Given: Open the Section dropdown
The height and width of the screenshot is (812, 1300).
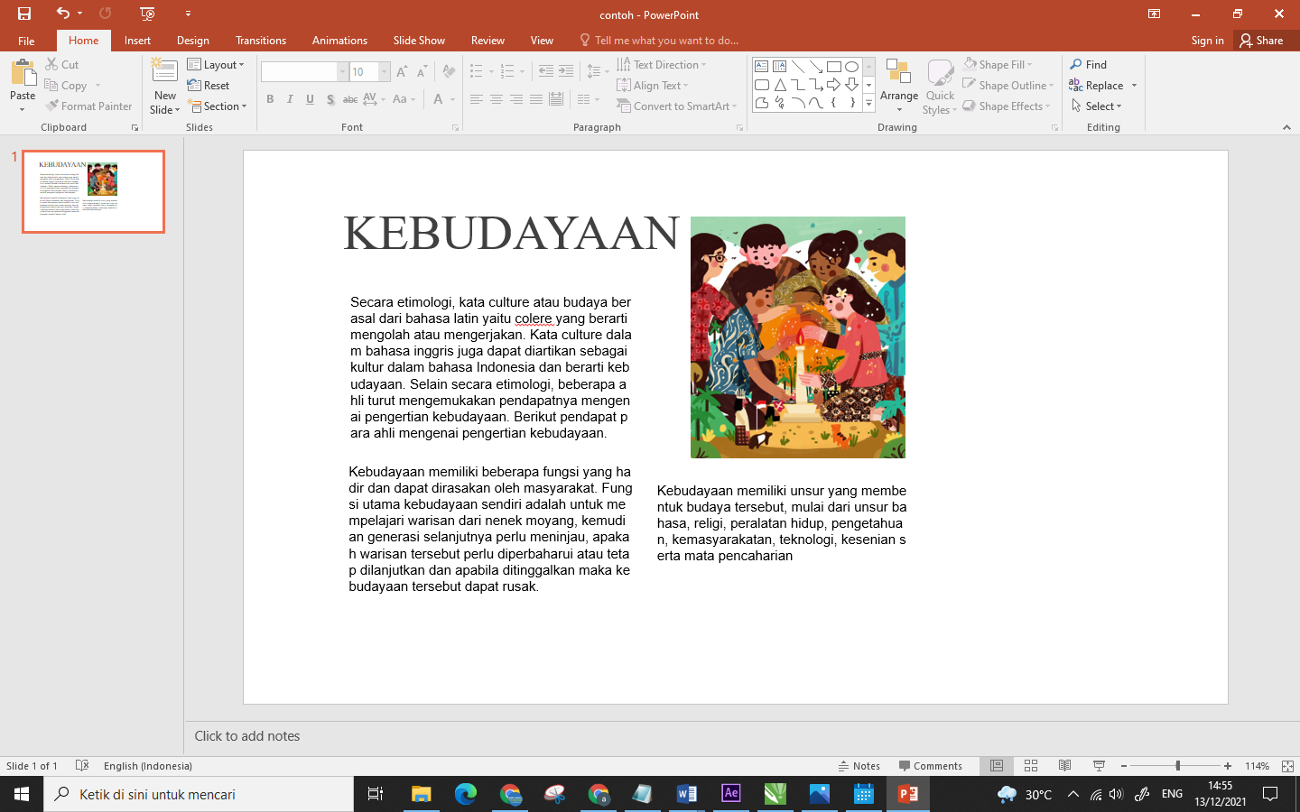Looking at the screenshot, I should (217, 106).
